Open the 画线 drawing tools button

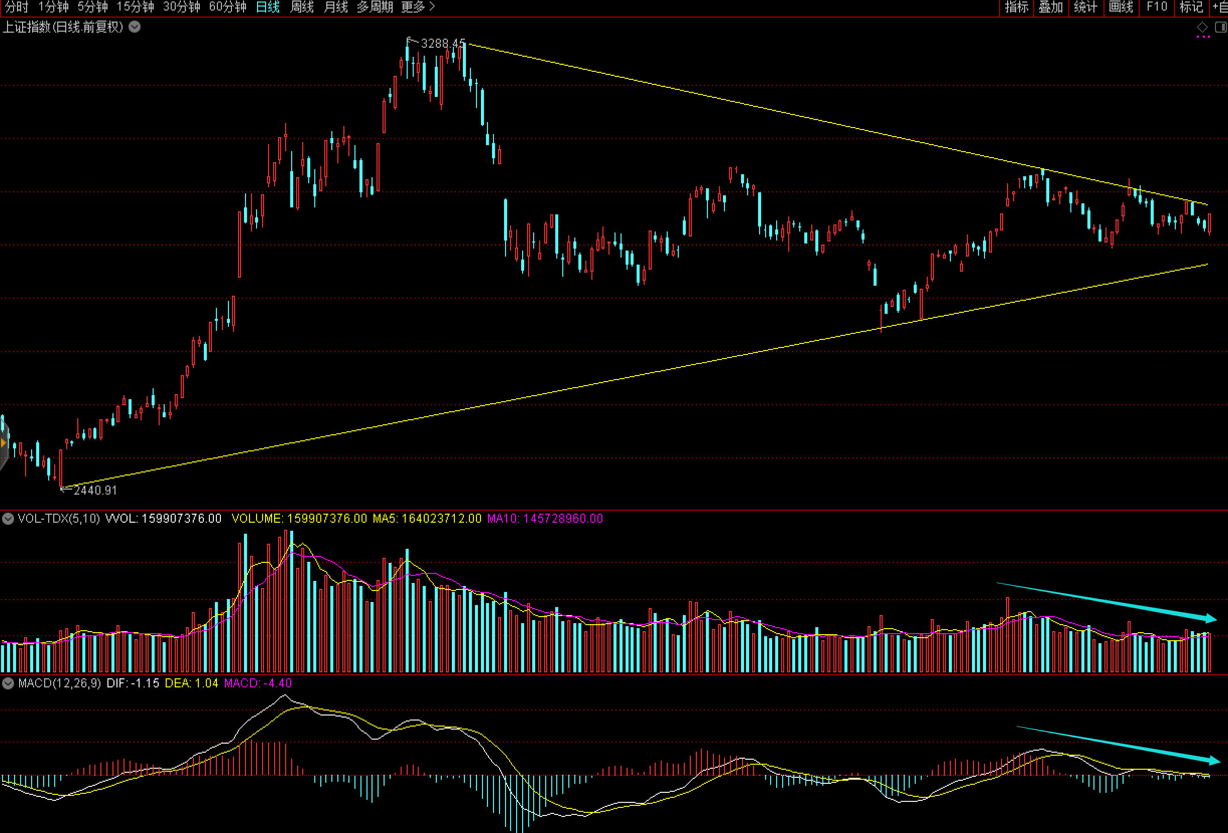[x=1120, y=7]
